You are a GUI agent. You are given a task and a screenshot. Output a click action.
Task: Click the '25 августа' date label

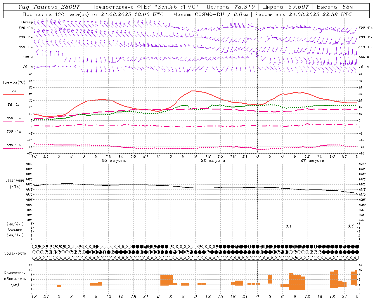pos(114,161)
